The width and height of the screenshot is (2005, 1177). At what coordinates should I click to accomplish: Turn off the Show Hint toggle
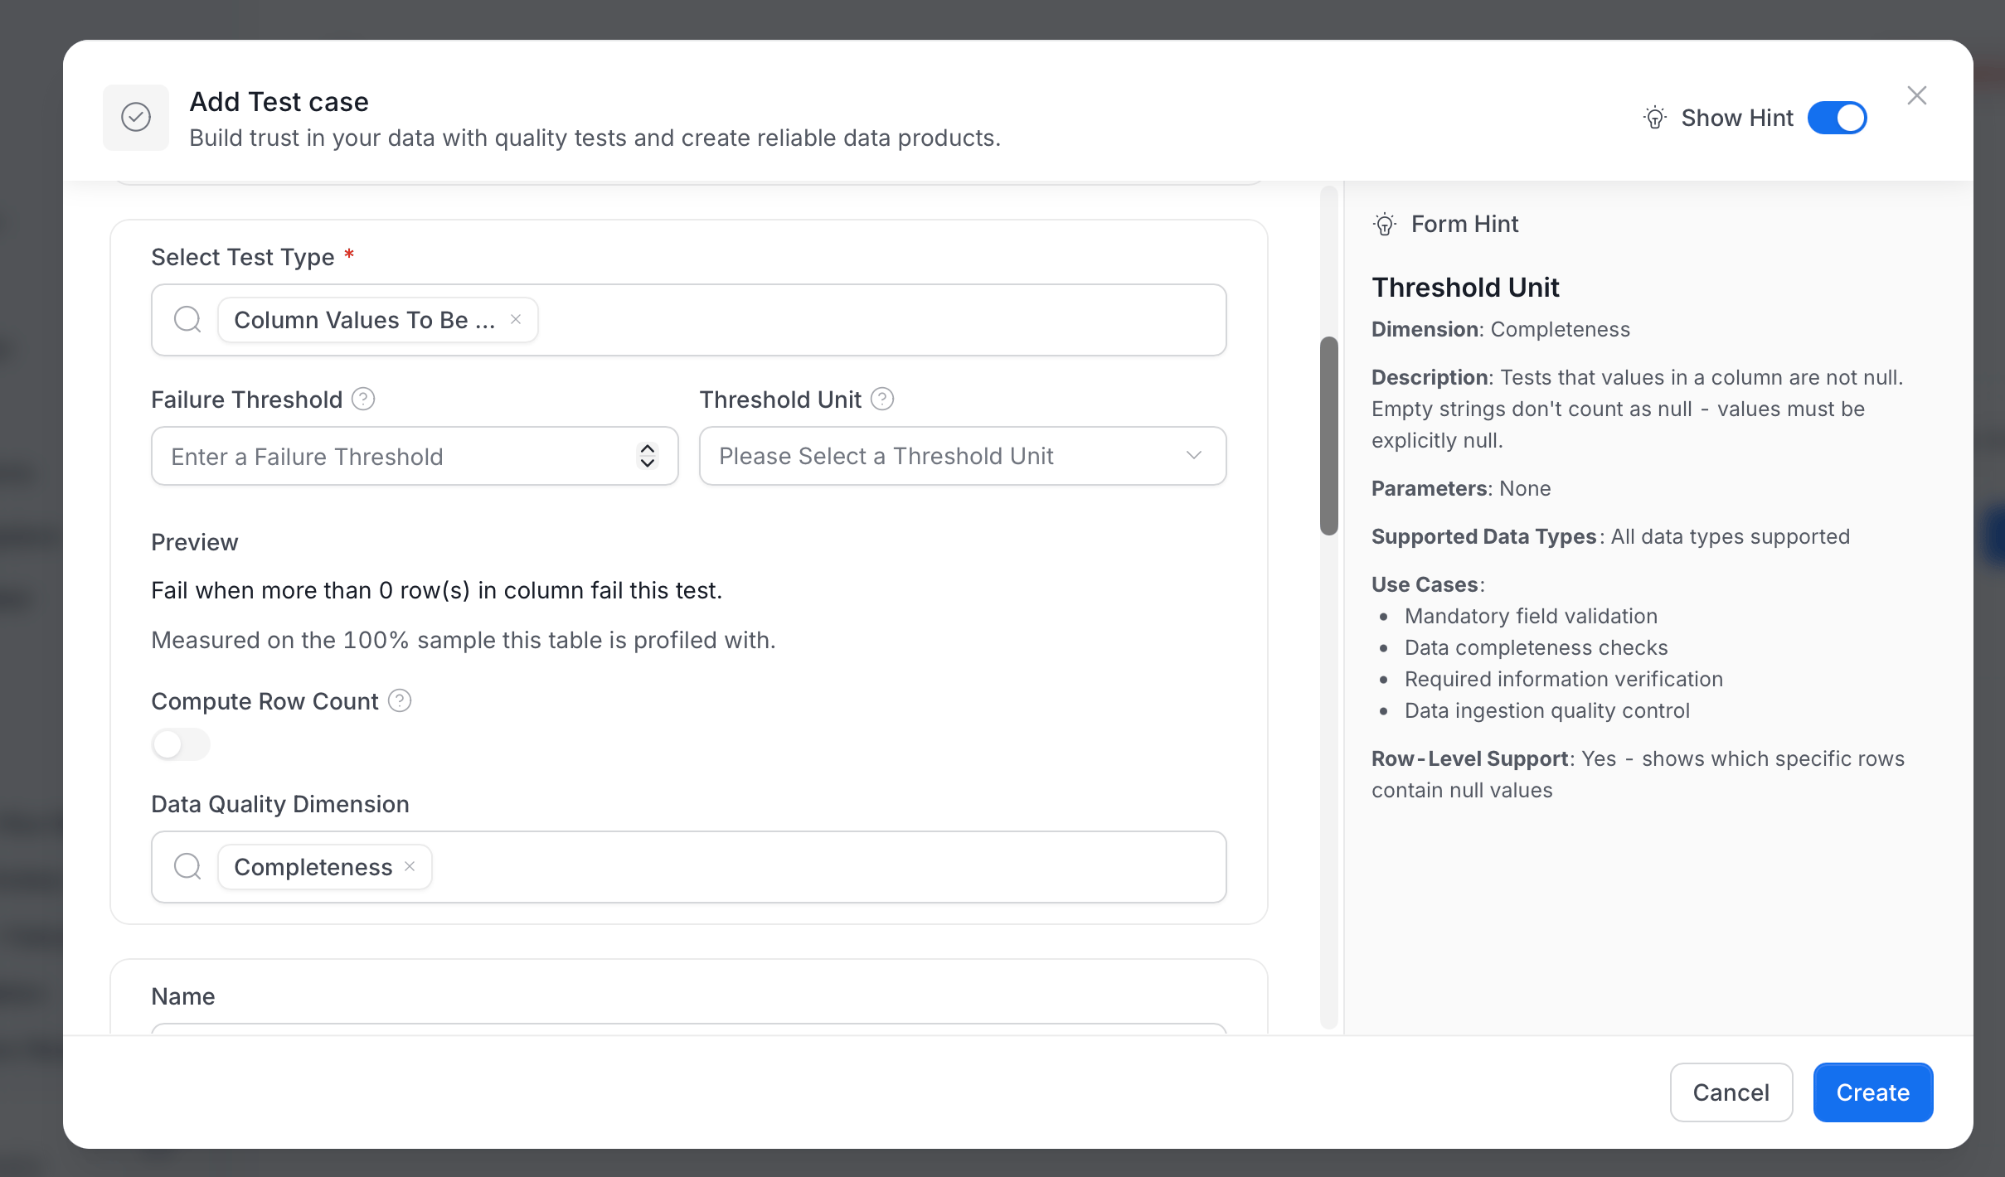point(1837,118)
